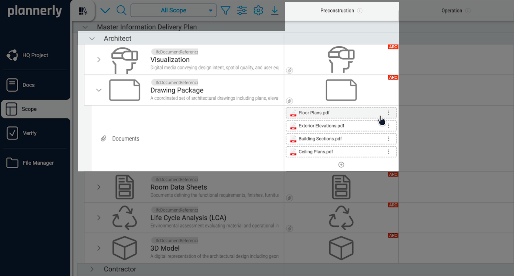
Task: Click the Drawing Package row attachment paperclip
Action: 289,101
